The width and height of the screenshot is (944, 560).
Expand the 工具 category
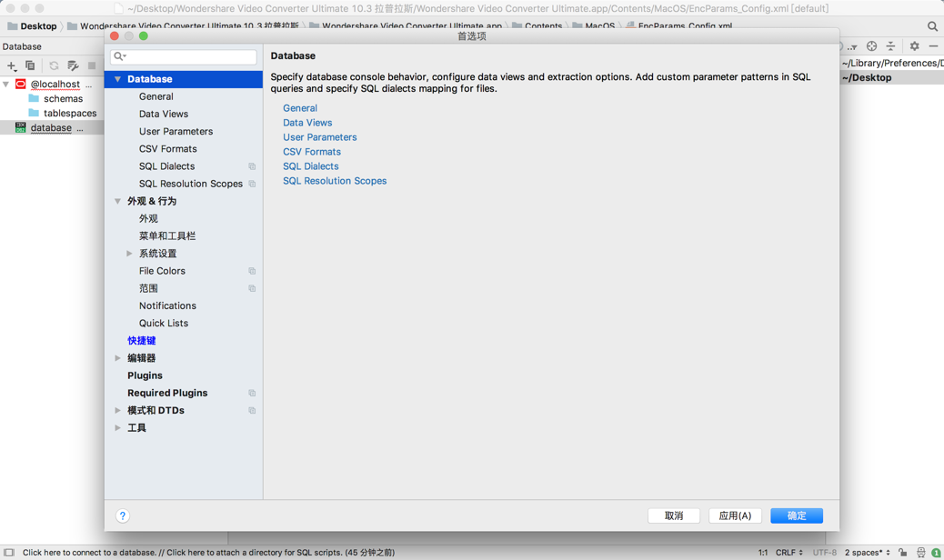[x=117, y=427]
